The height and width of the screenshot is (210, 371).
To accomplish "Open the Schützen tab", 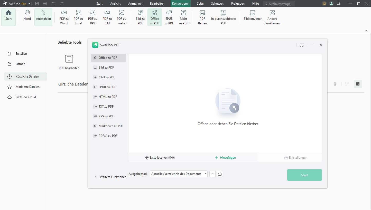I will pyautogui.click(x=217, y=4).
